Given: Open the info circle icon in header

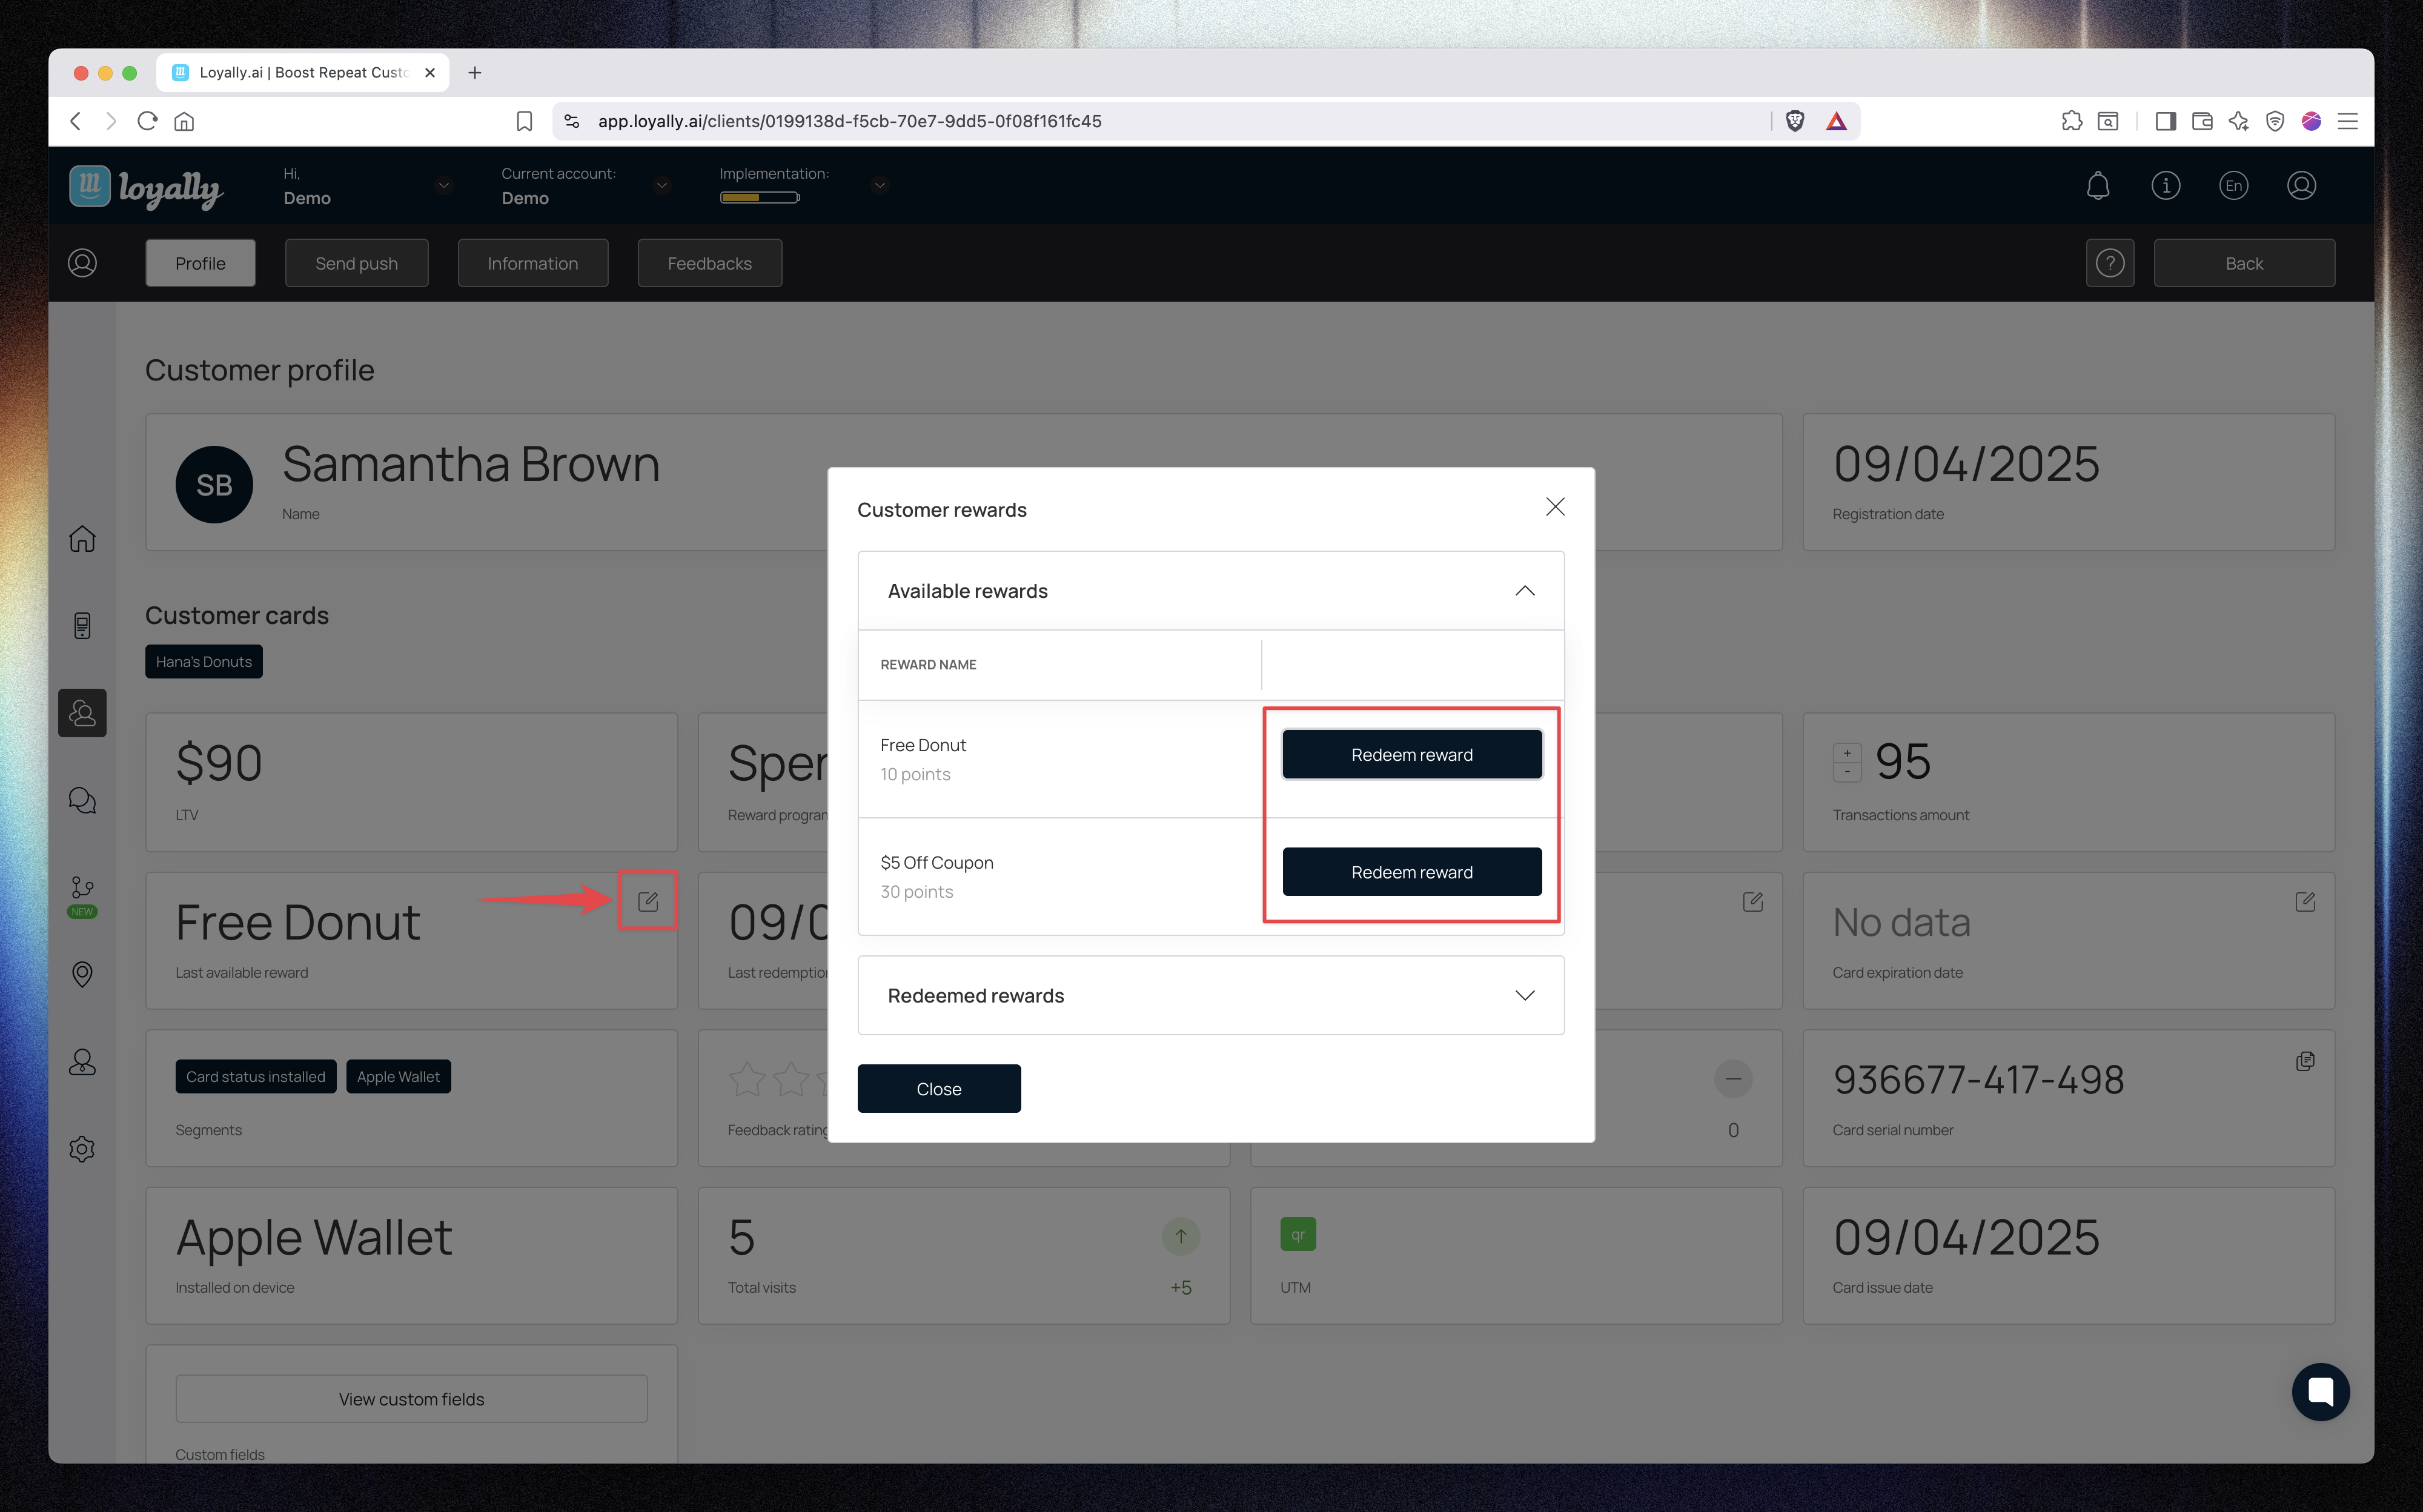Looking at the screenshot, I should pyautogui.click(x=2165, y=186).
